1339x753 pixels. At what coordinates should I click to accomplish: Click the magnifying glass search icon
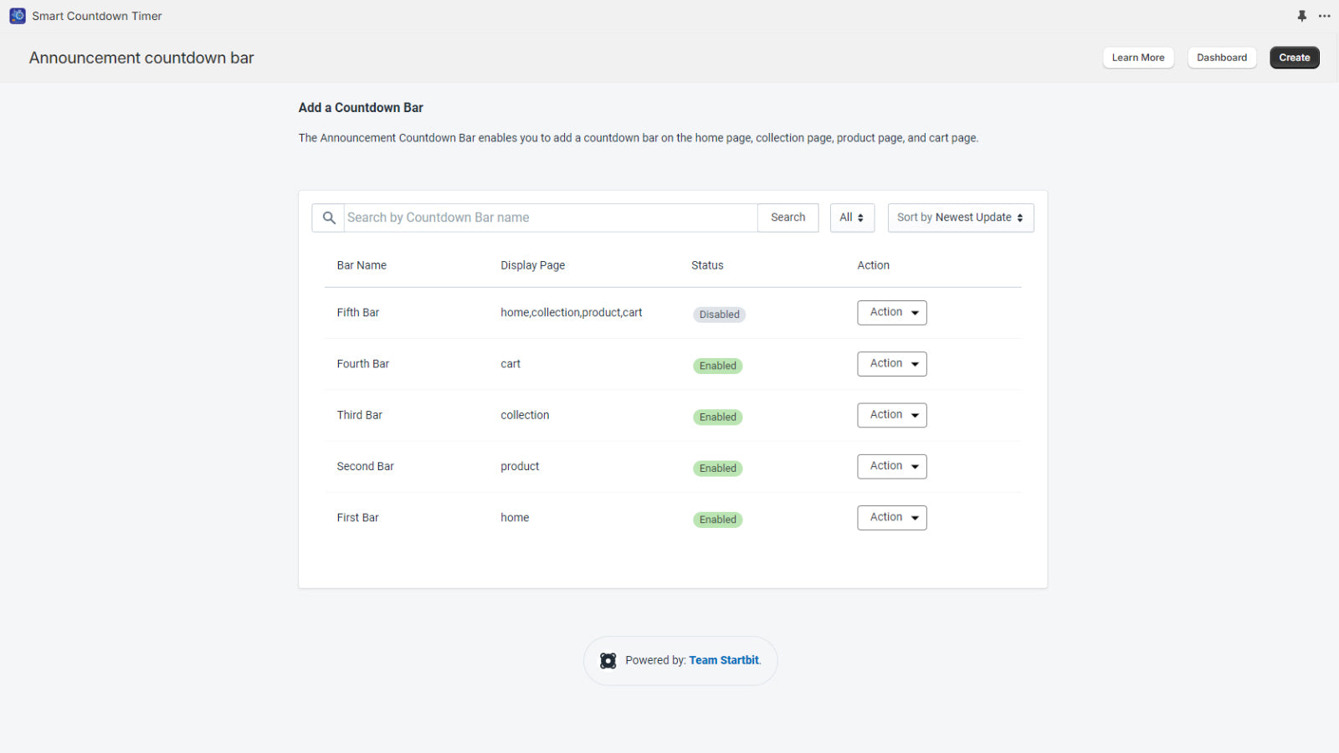click(x=329, y=218)
